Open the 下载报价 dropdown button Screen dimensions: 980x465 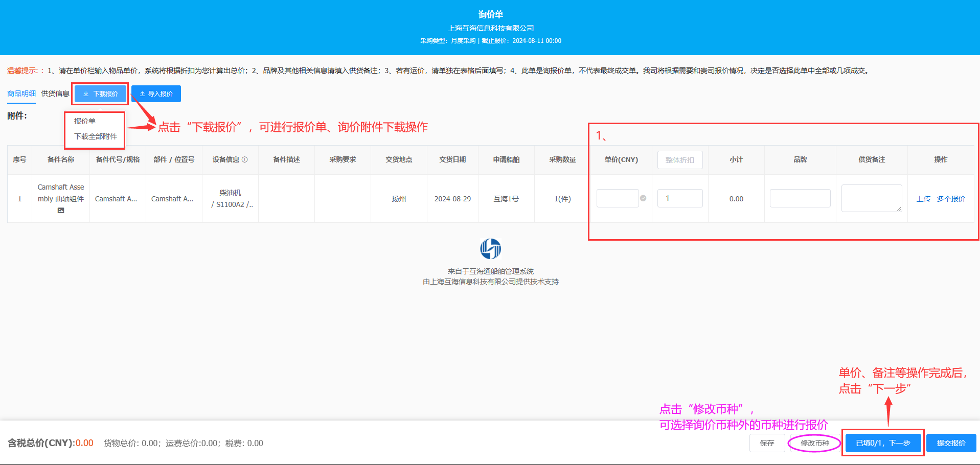tap(100, 94)
